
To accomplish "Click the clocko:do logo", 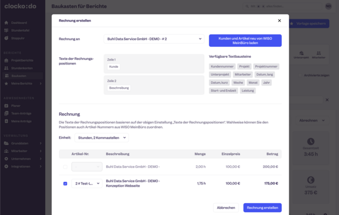I will point(20,6).
